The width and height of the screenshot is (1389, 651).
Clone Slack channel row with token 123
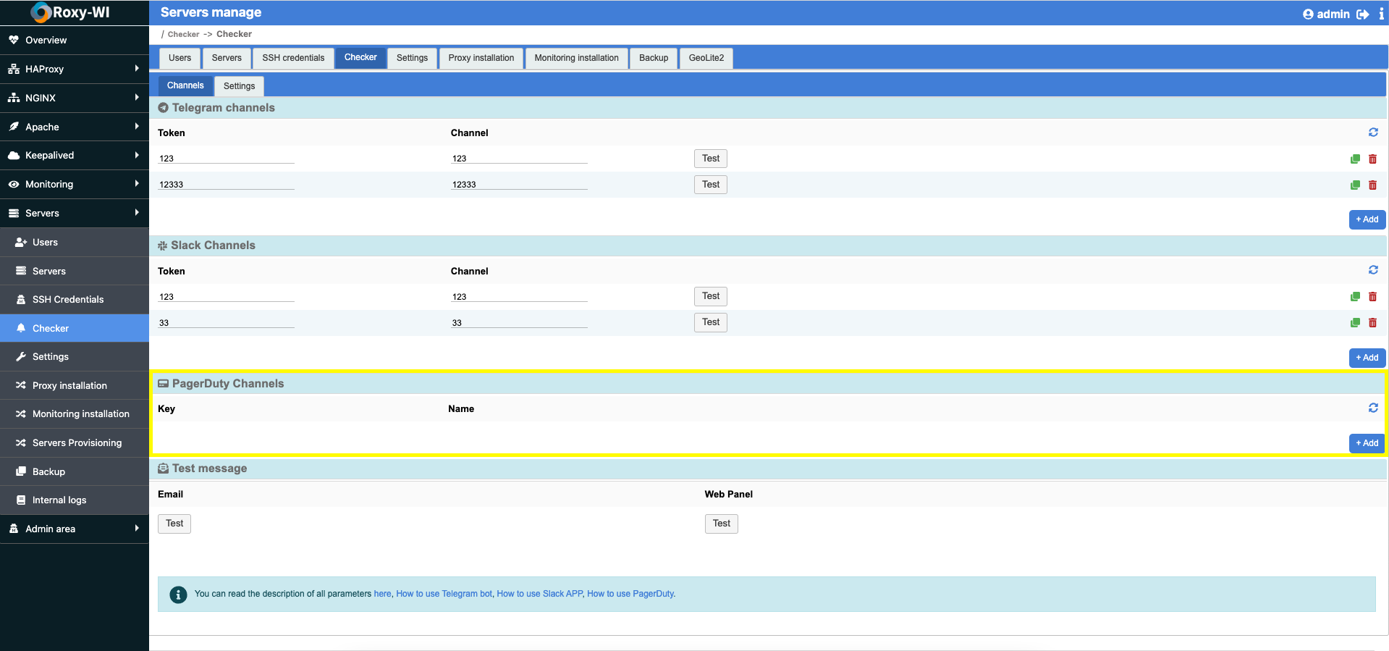pyautogui.click(x=1355, y=297)
